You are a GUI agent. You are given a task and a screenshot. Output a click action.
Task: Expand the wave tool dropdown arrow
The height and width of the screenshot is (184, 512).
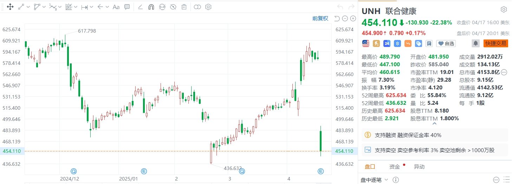click(x=60, y=7)
